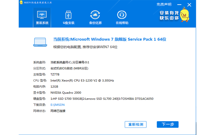
Task: Select the 12GB memory value
Action: [x=54, y=86]
